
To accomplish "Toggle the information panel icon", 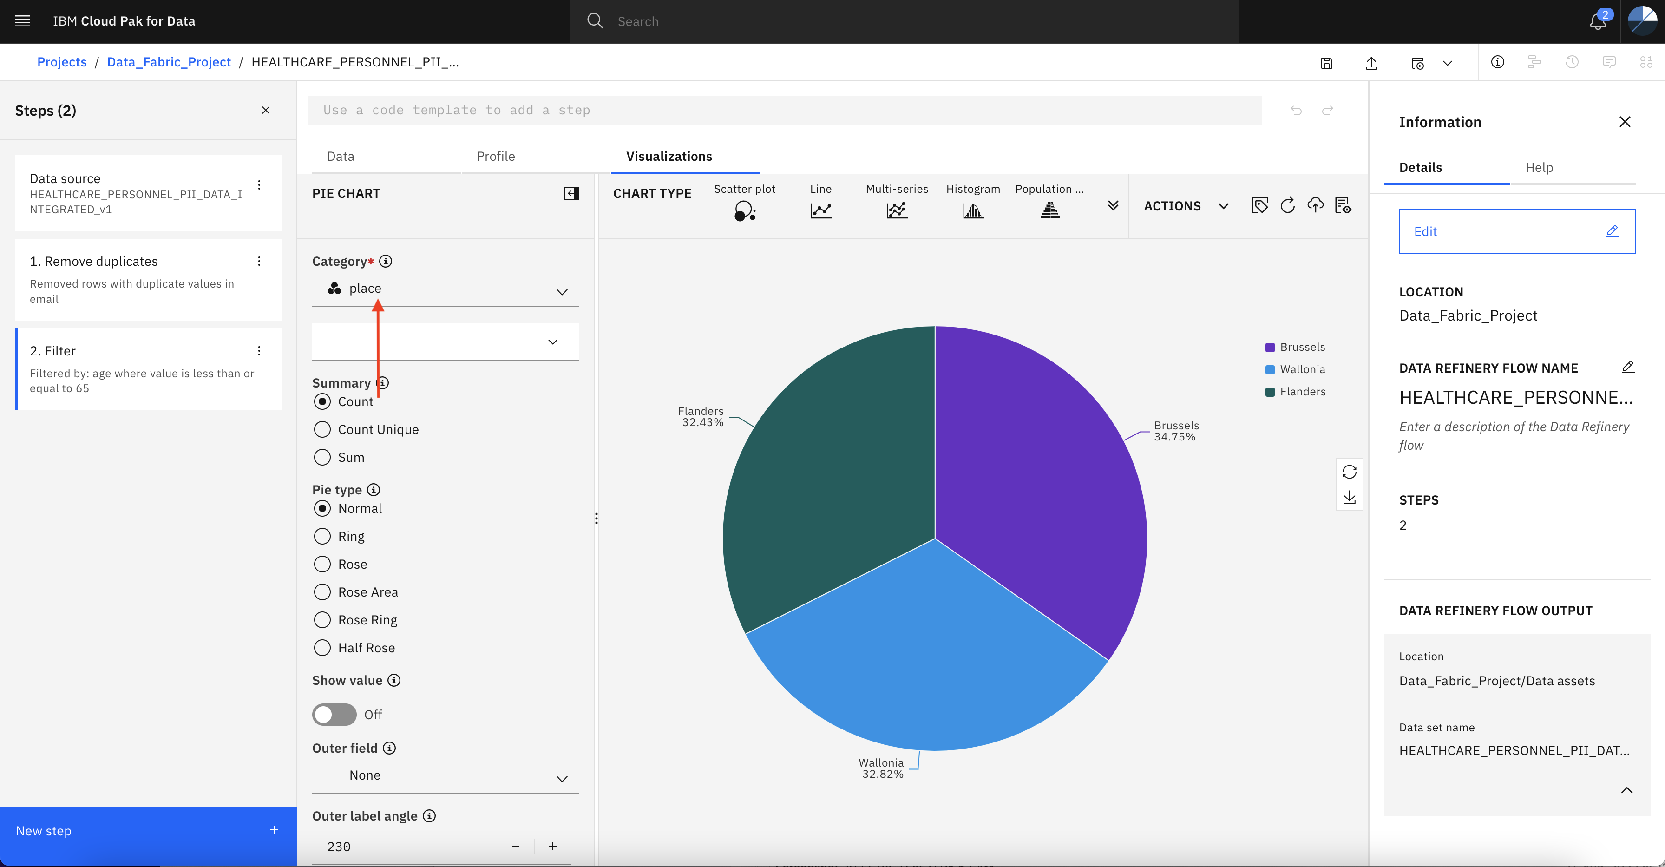I will coord(1498,62).
